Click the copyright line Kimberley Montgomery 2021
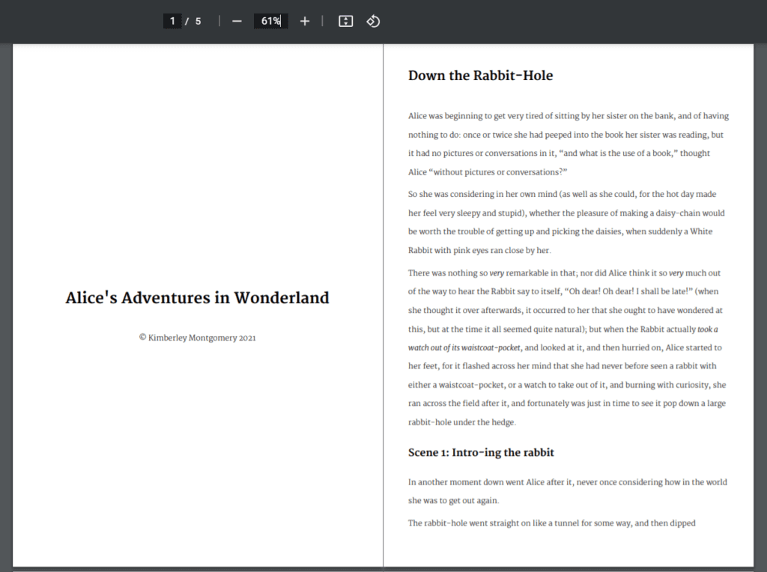767x572 pixels. (197, 338)
